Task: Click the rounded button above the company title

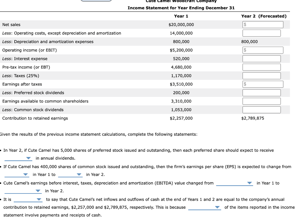Action: (96, 1)
